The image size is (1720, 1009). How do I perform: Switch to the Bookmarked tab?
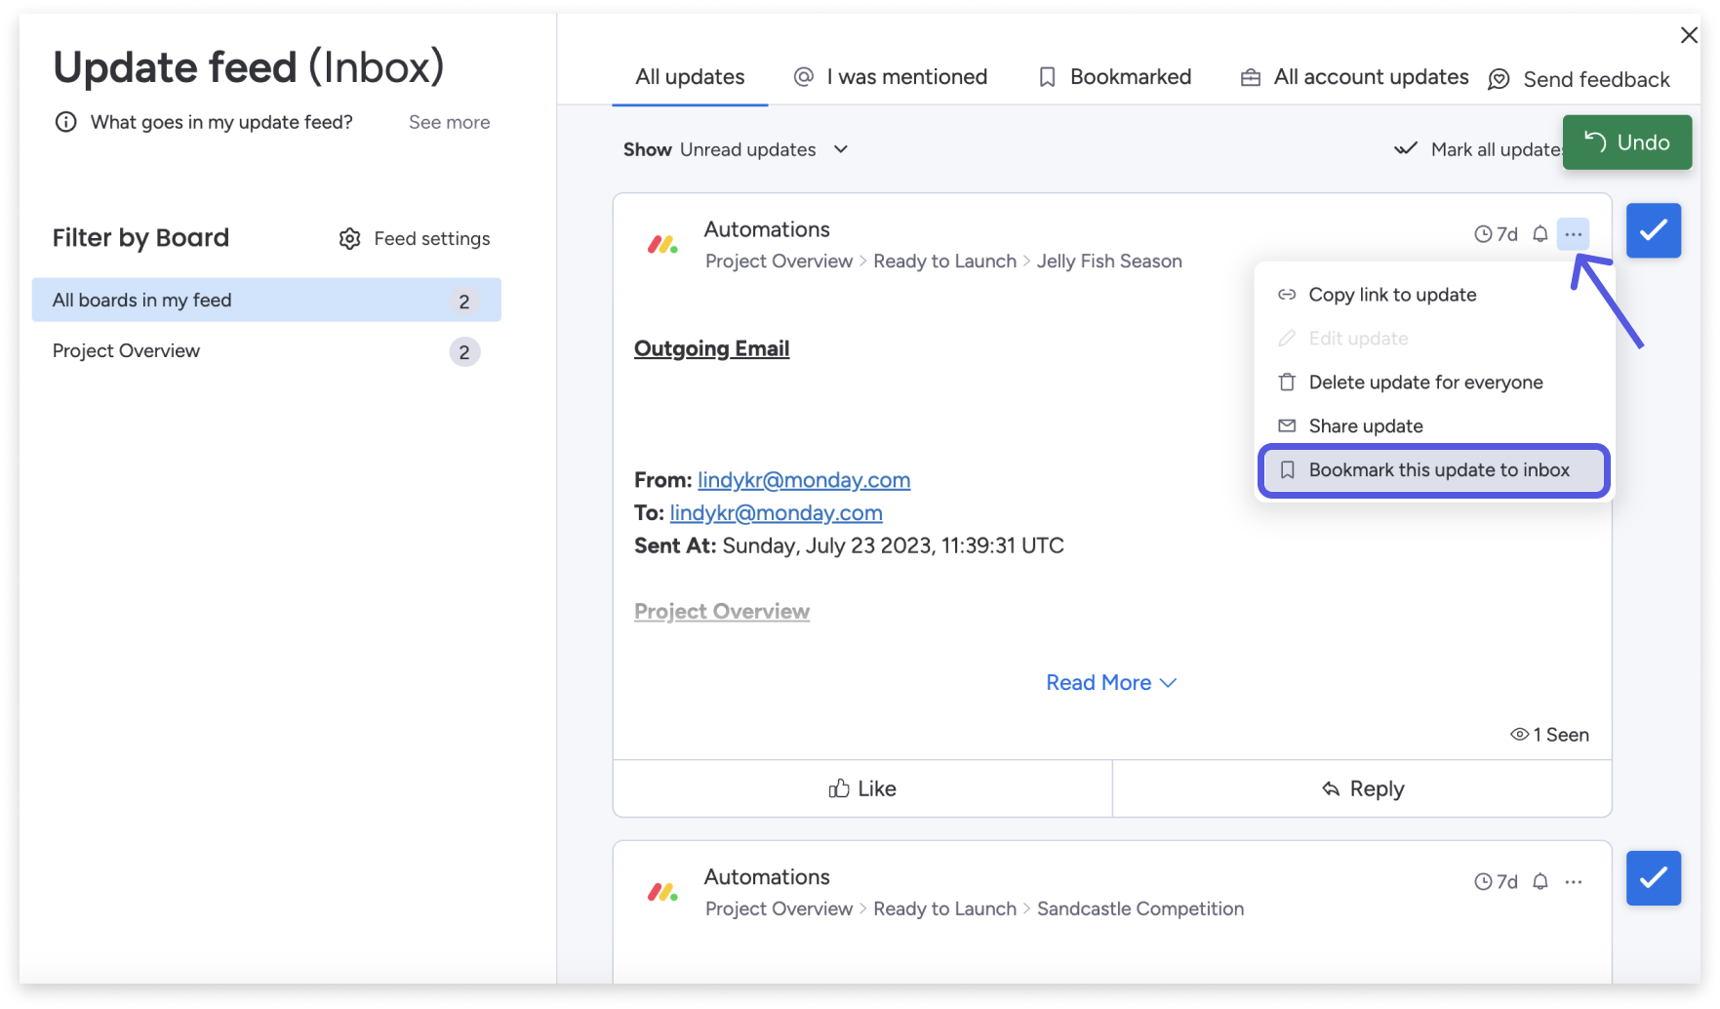click(1114, 77)
